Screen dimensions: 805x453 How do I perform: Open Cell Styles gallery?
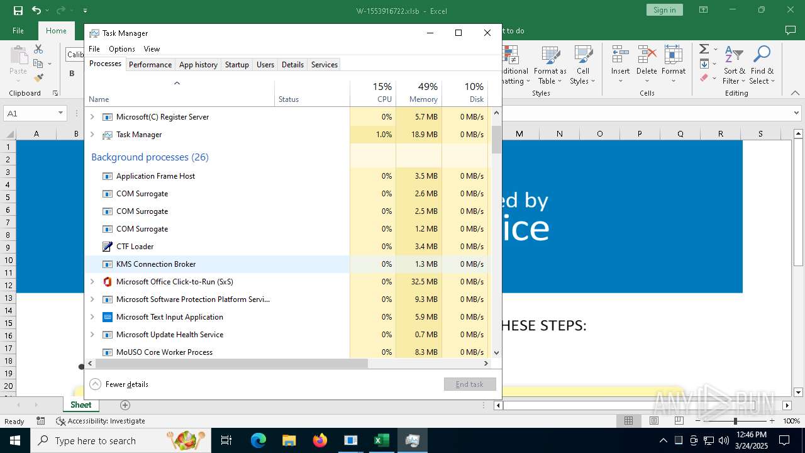tap(583, 65)
